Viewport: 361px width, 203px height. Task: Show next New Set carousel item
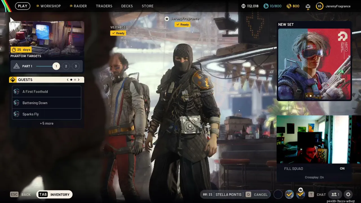pos(322,96)
